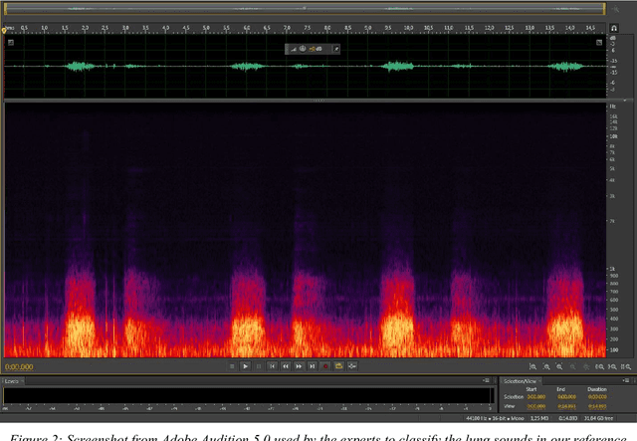The width and height of the screenshot is (637, 441).
Task: Toggle Skip Selection button in transport
Action: pos(352,366)
